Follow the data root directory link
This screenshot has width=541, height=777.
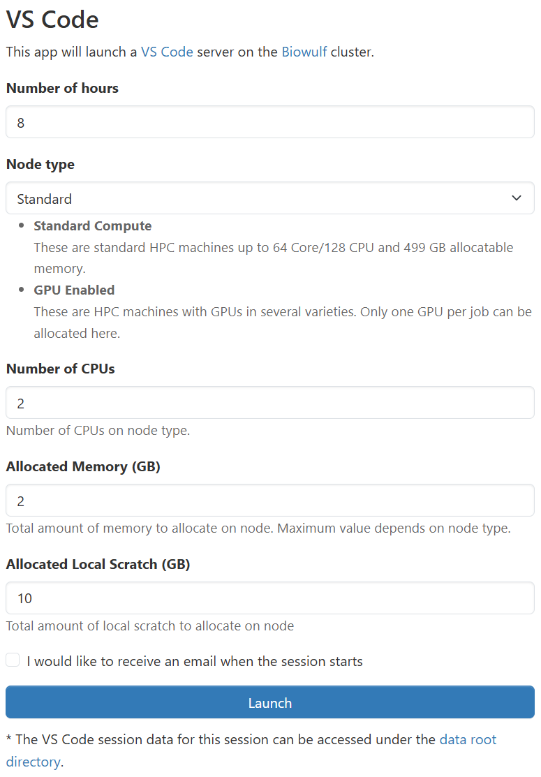tap(468, 739)
